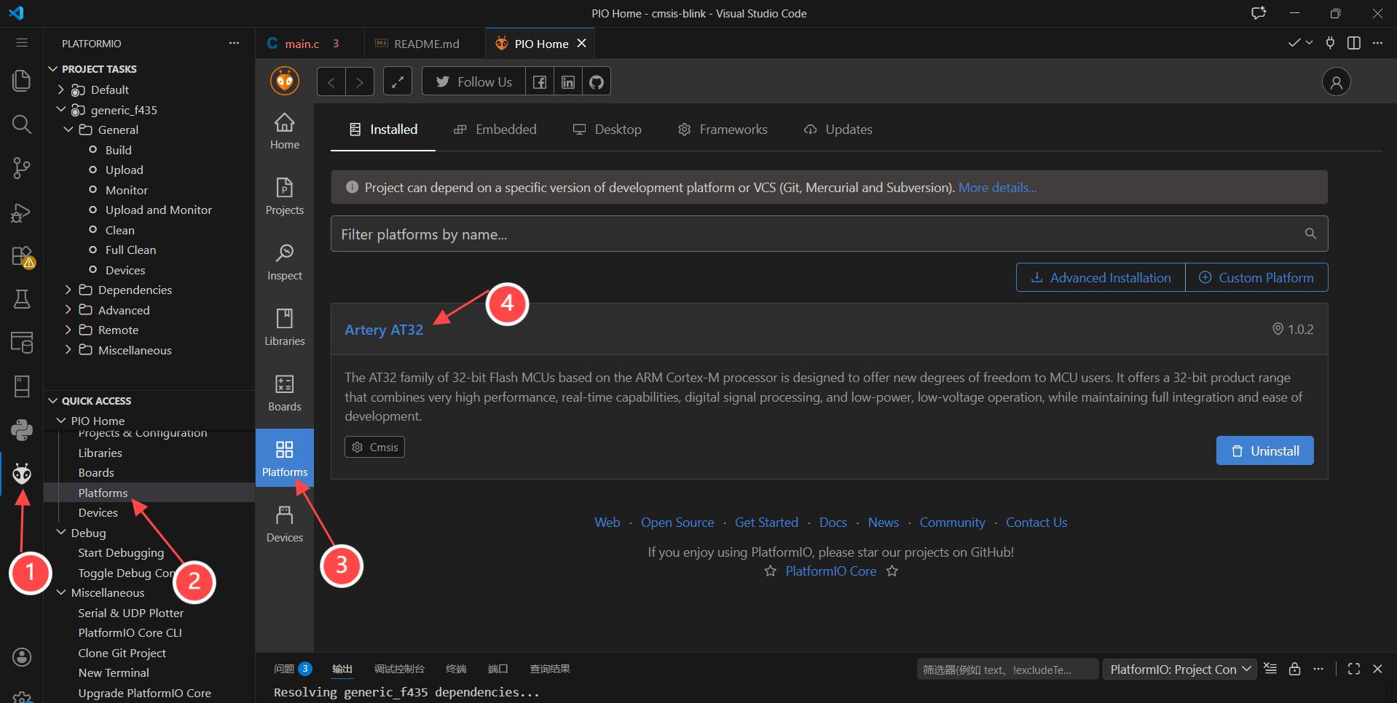Open the Python extension view
The width and height of the screenshot is (1397, 703).
[22, 429]
